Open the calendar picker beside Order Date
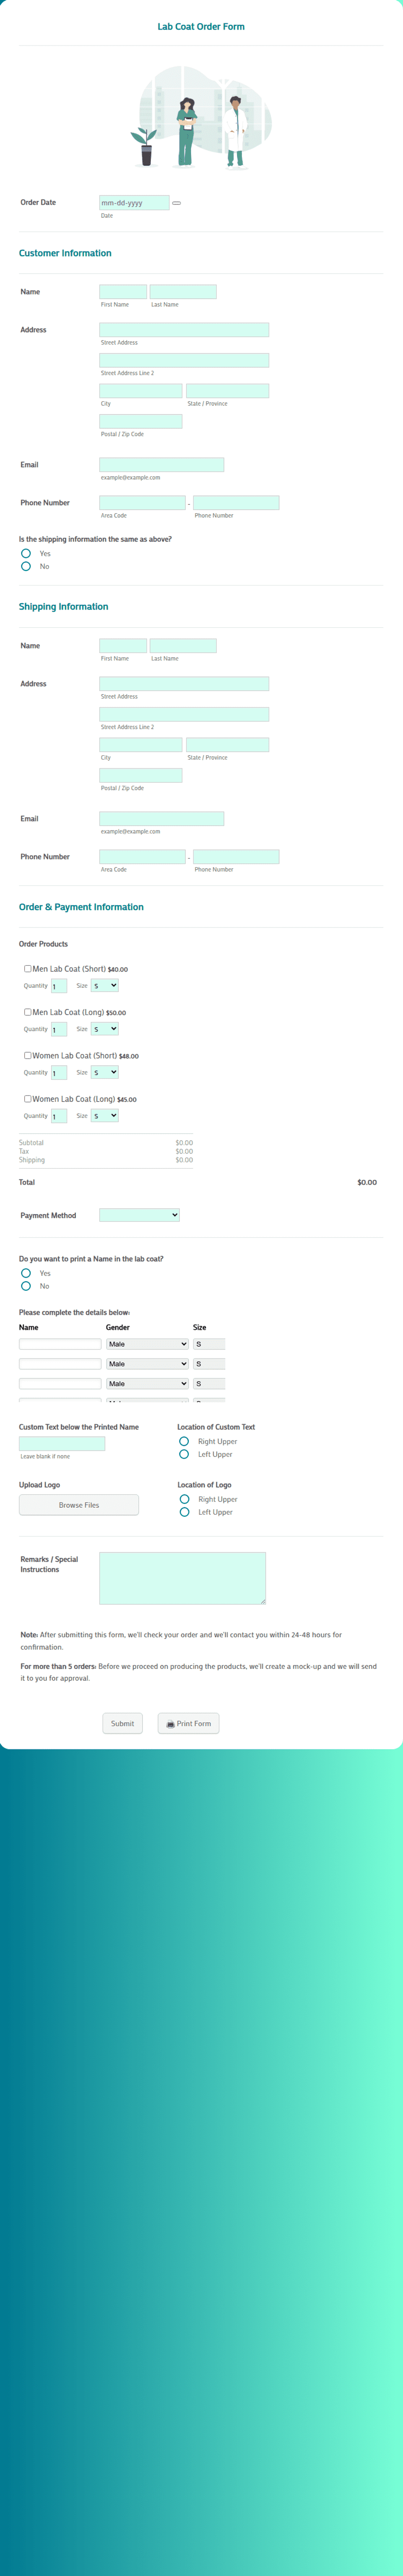The image size is (403, 2576). (x=176, y=203)
